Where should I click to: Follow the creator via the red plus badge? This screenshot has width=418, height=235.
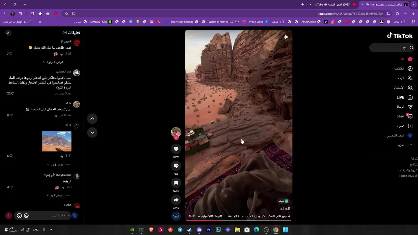click(x=176, y=138)
